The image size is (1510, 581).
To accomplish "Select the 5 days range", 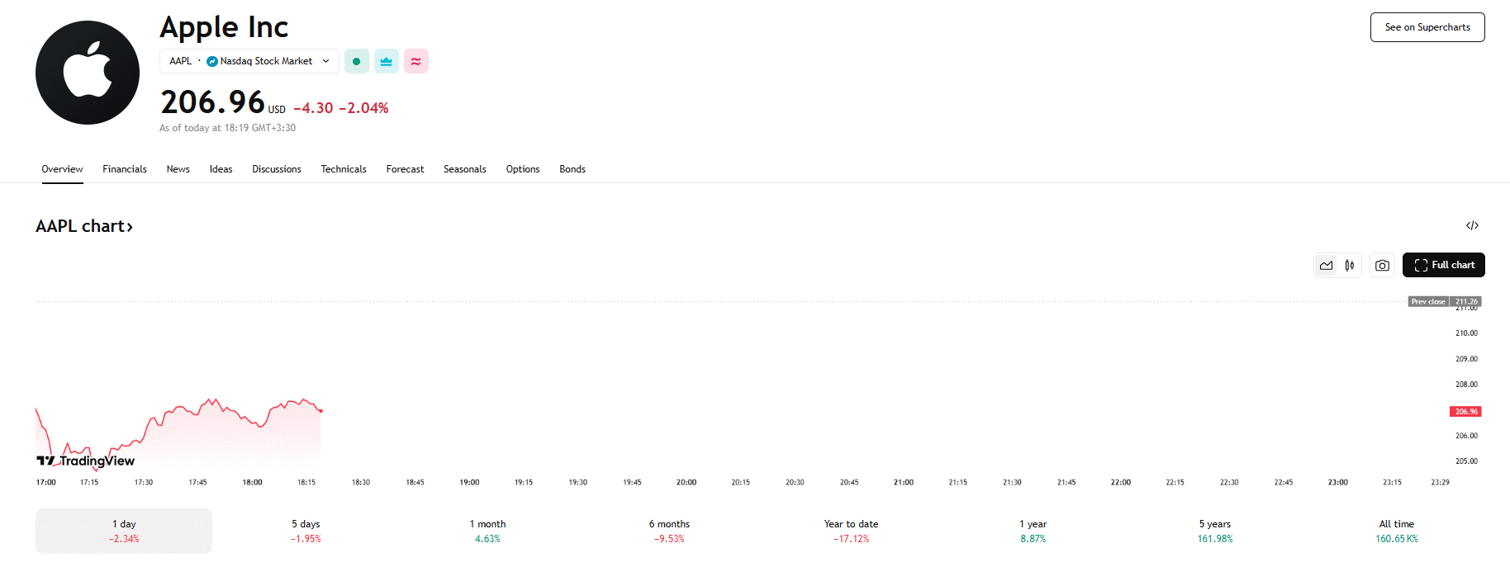I will (x=306, y=531).
